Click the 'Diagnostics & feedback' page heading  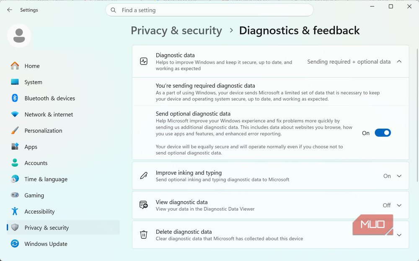click(x=299, y=31)
